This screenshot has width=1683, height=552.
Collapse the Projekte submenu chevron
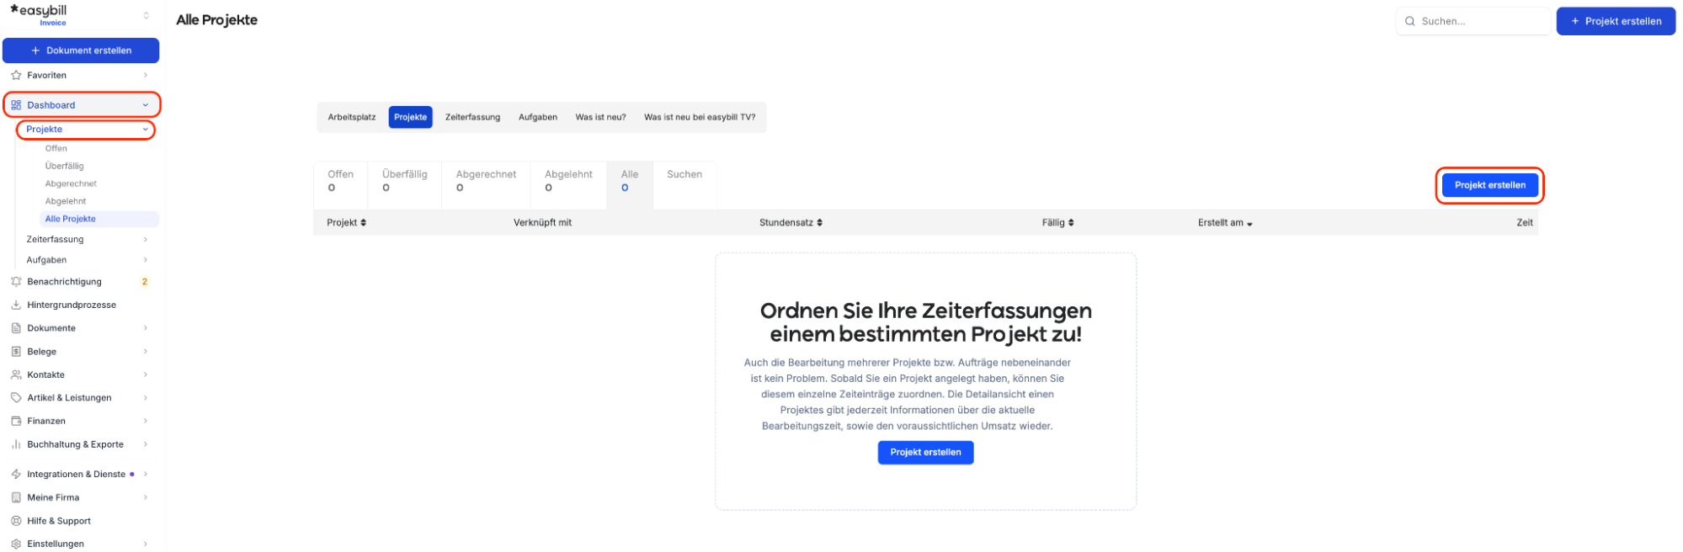pos(146,130)
